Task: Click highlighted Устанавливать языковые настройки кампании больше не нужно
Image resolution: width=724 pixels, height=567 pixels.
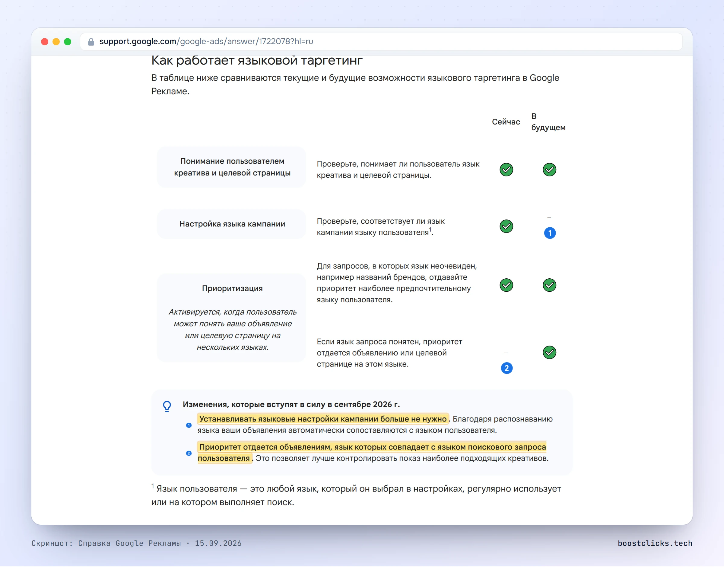Action: click(x=323, y=419)
